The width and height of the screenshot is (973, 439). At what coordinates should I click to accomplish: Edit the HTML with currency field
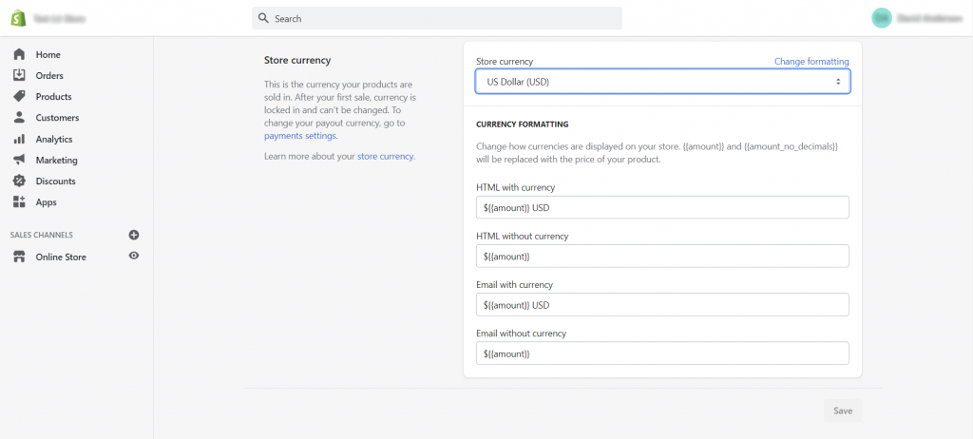tap(662, 207)
